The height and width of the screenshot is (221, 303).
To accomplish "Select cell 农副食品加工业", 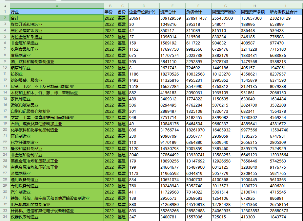I will 57,49.
